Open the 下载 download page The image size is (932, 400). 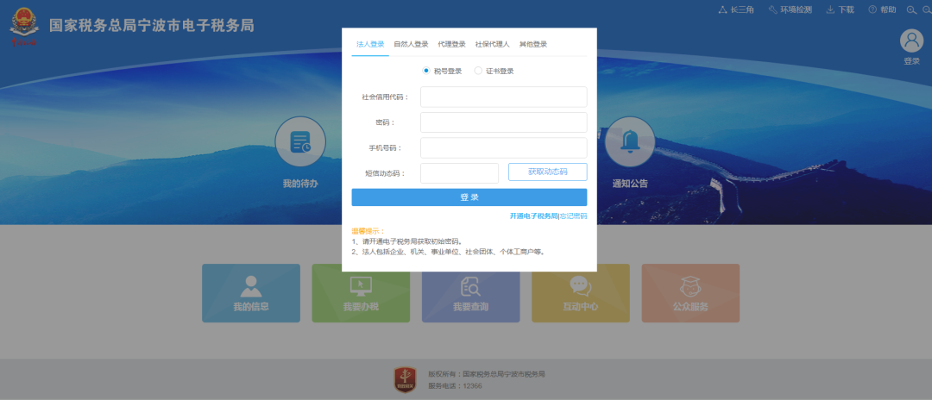click(x=840, y=9)
